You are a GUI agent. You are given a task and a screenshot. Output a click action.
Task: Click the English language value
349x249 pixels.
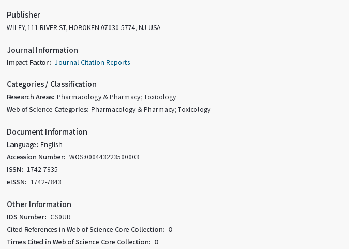pyautogui.click(x=51, y=145)
